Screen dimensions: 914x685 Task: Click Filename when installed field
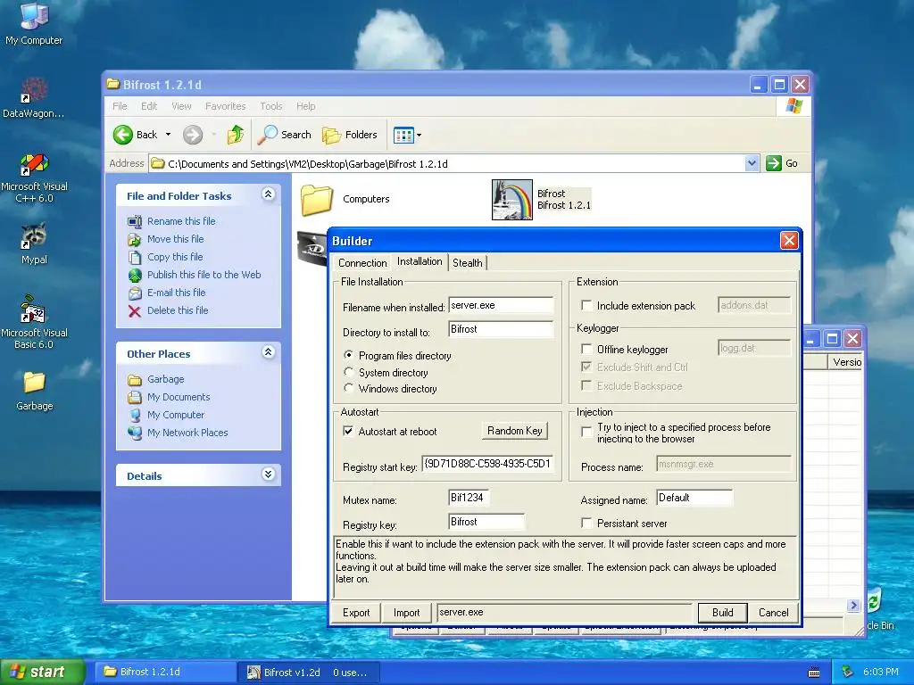(501, 306)
